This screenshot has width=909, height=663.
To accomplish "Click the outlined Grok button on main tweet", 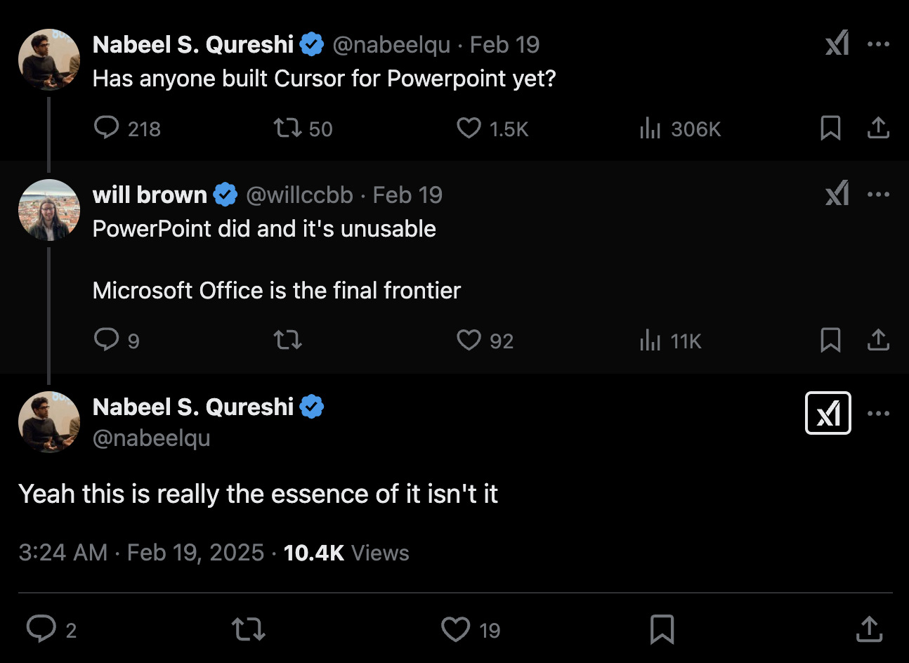I will pos(828,413).
